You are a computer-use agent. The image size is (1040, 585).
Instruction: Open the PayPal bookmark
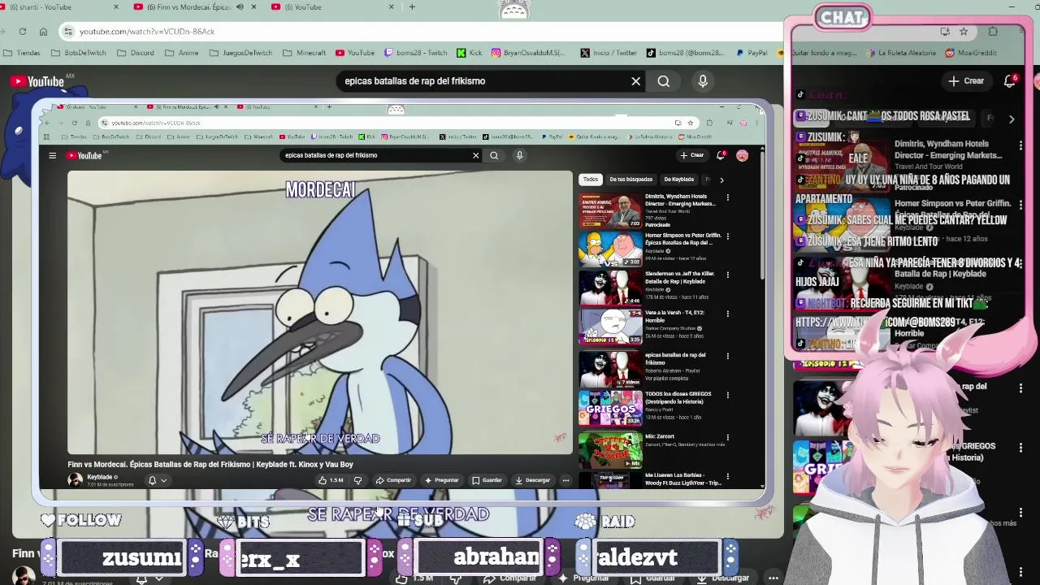point(752,53)
